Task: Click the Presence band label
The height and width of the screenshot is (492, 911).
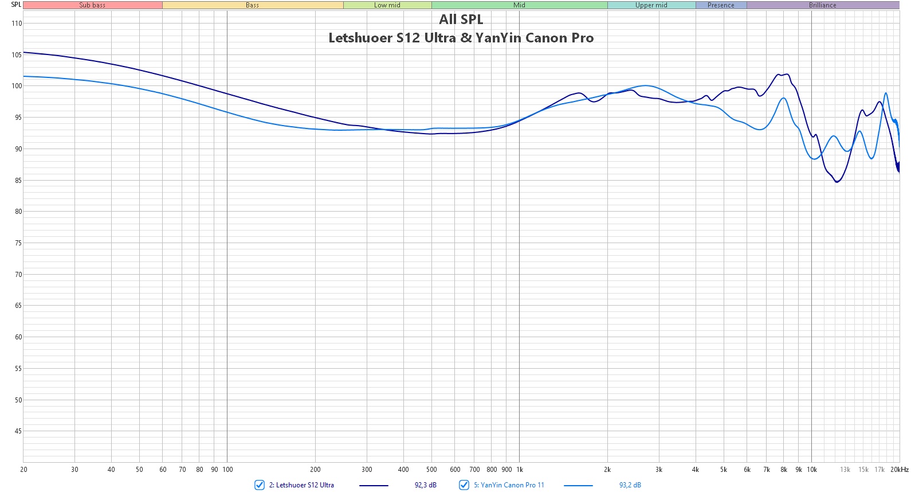Action: pyautogui.click(x=721, y=5)
